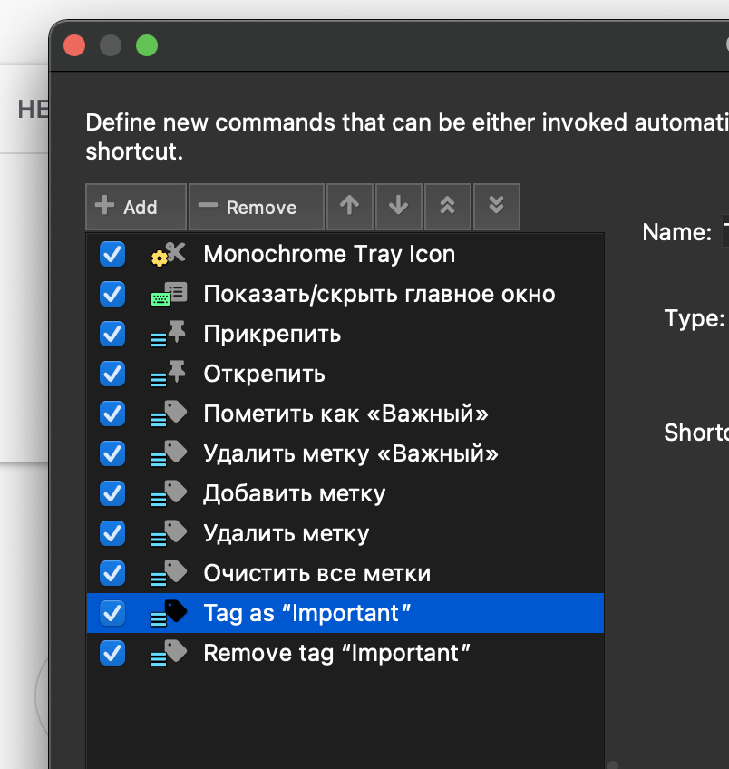This screenshot has height=769, width=729.
Task: Move the selected command up one position
Action: [350, 207]
